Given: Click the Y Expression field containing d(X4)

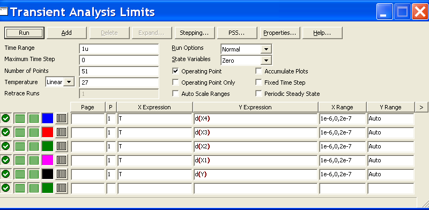Looking at the screenshot, I should pyautogui.click(x=256, y=119).
